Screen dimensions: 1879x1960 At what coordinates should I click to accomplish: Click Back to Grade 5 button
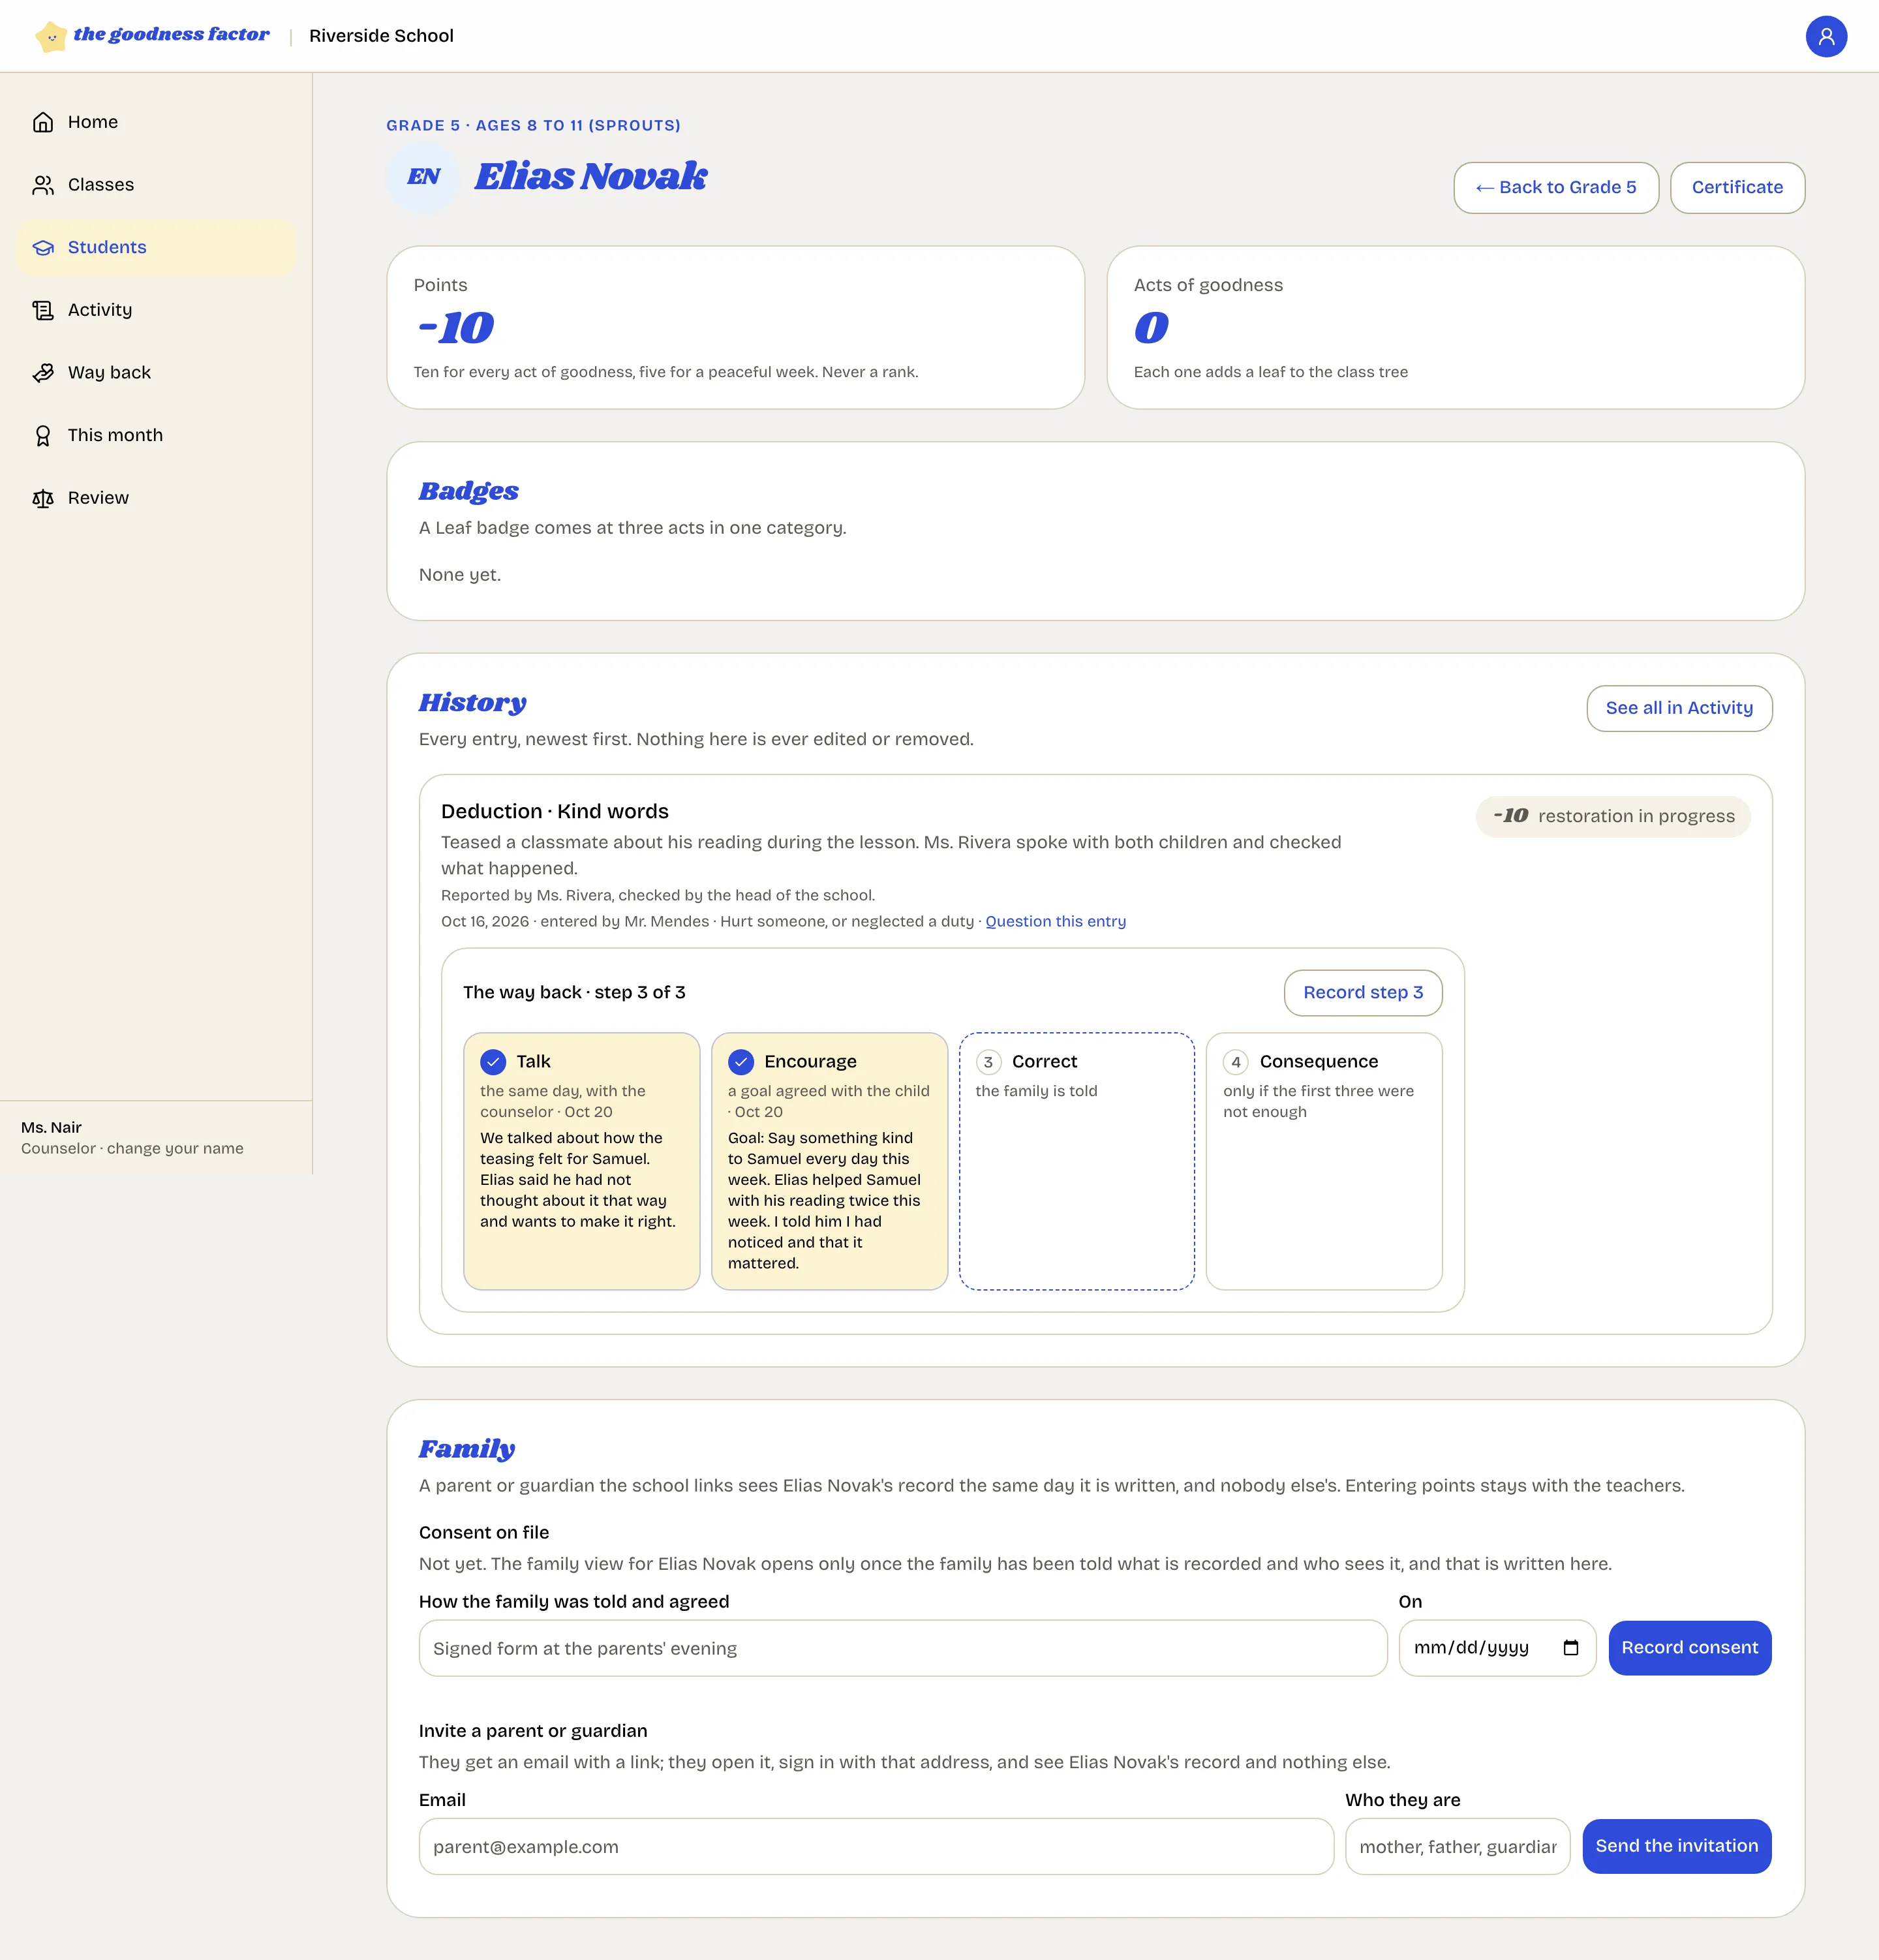click(x=1555, y=187)
